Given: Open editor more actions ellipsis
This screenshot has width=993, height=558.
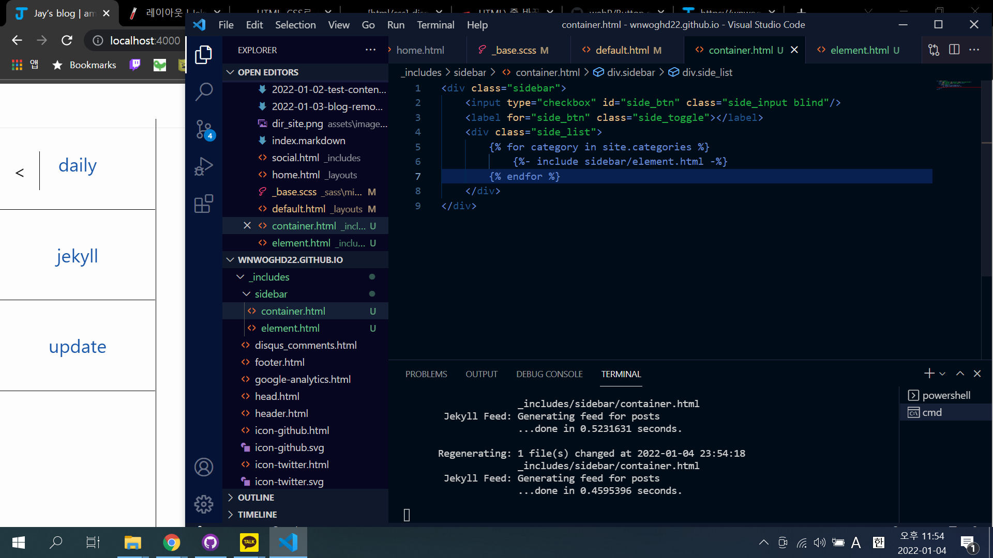Looking at the screenshot, I should tap(974, 50).
